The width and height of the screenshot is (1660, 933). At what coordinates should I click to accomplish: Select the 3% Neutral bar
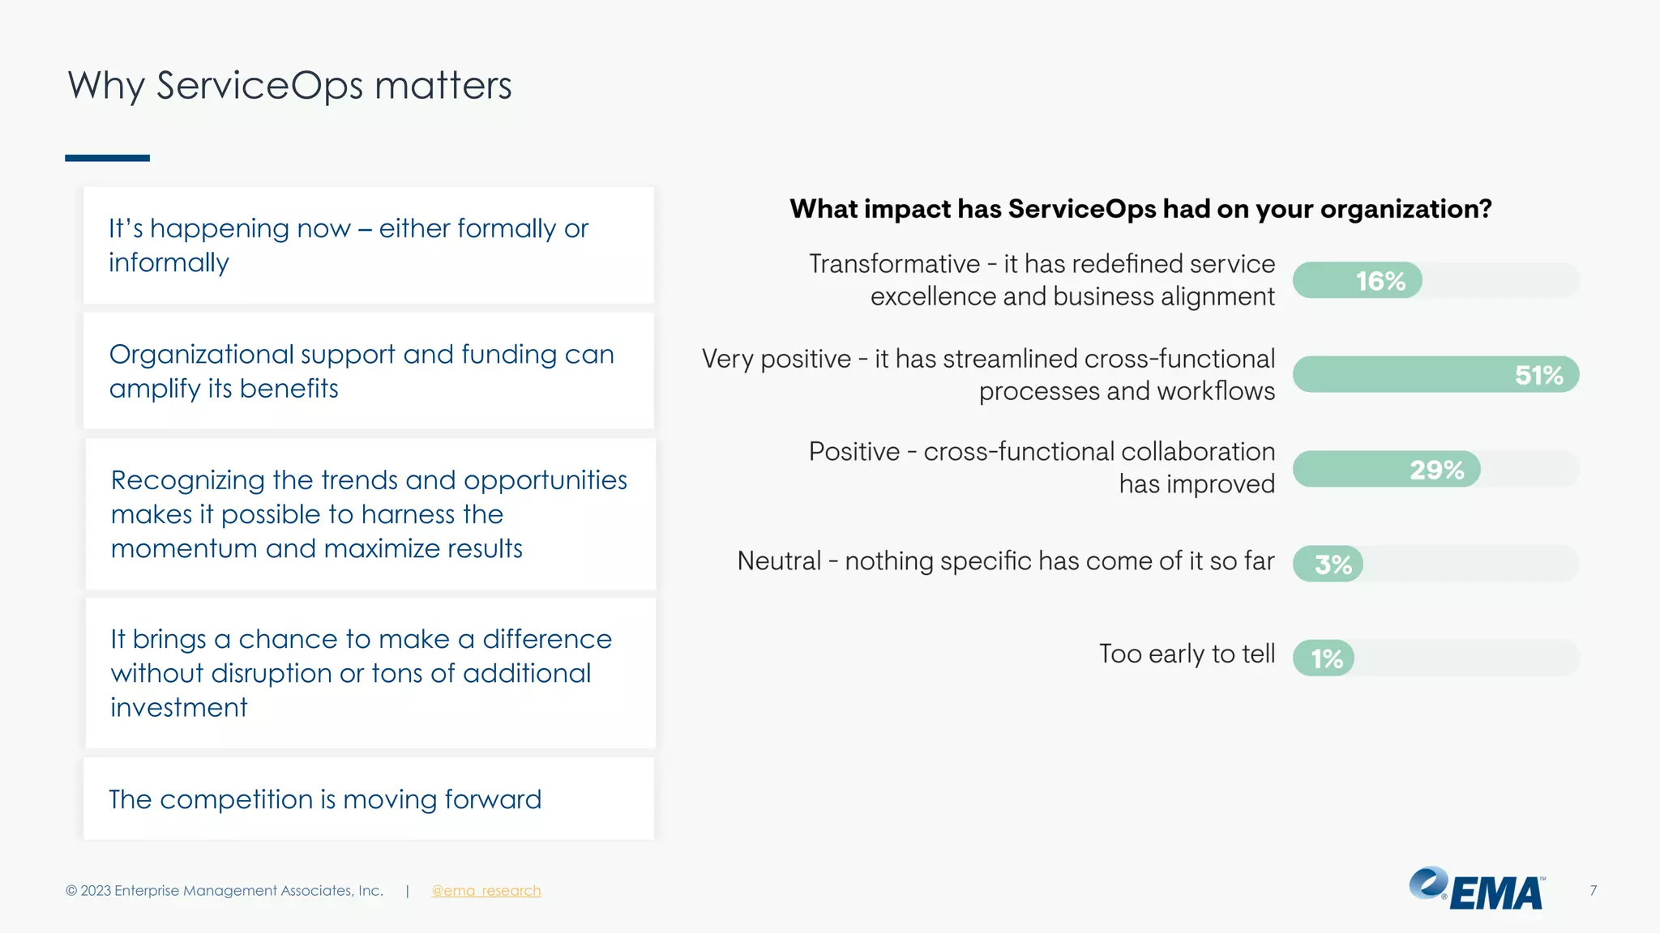(1328, 564)
